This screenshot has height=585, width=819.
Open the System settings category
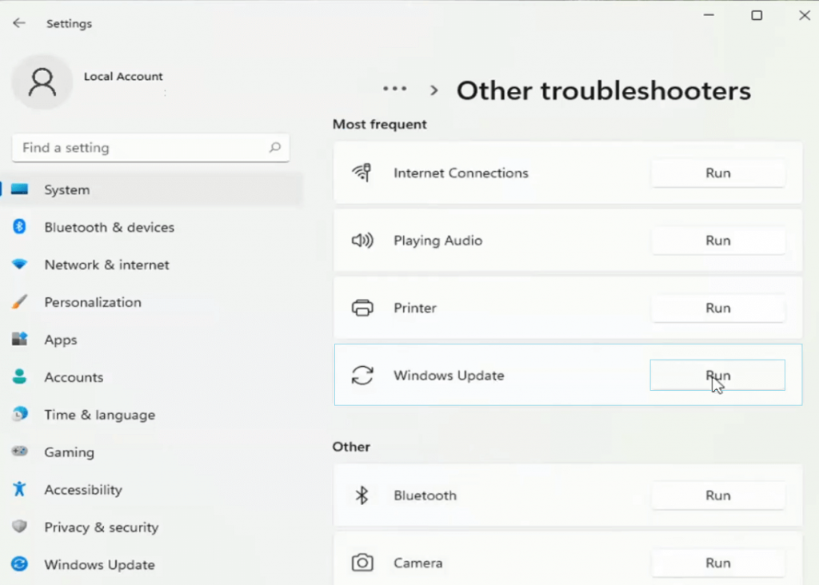coord(67,190)
